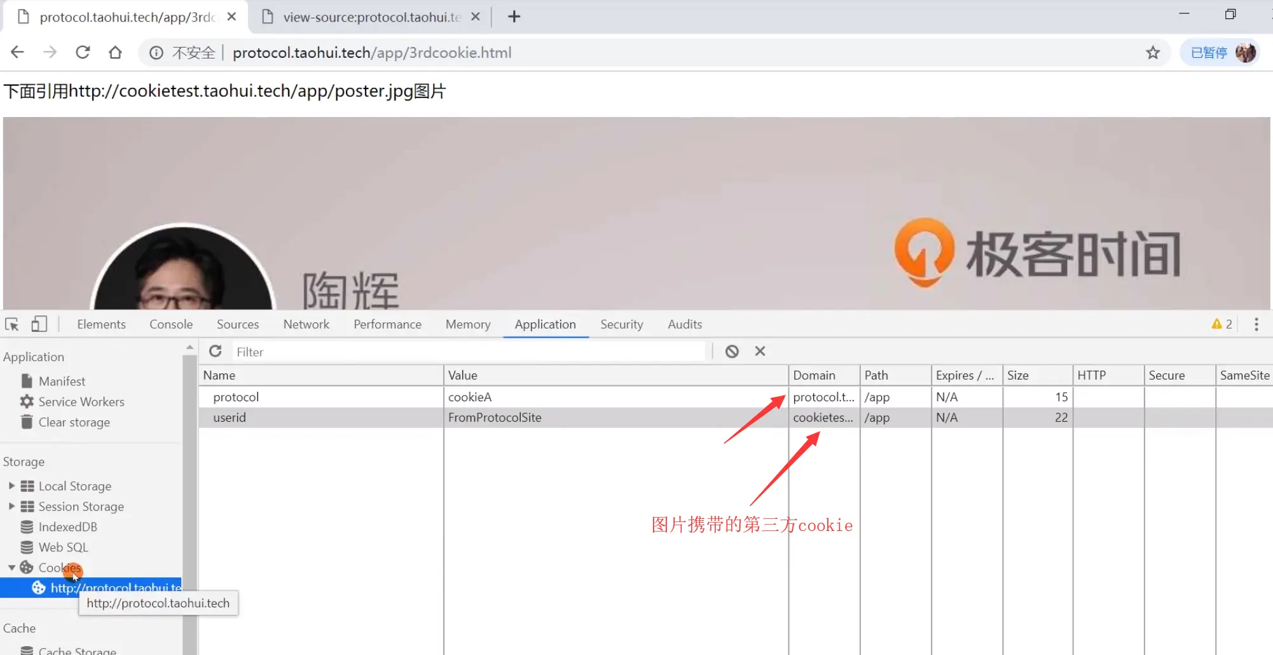1273x655 pixels.
Task: Sort cookies by Size column header
Action: coord(1038,375)
